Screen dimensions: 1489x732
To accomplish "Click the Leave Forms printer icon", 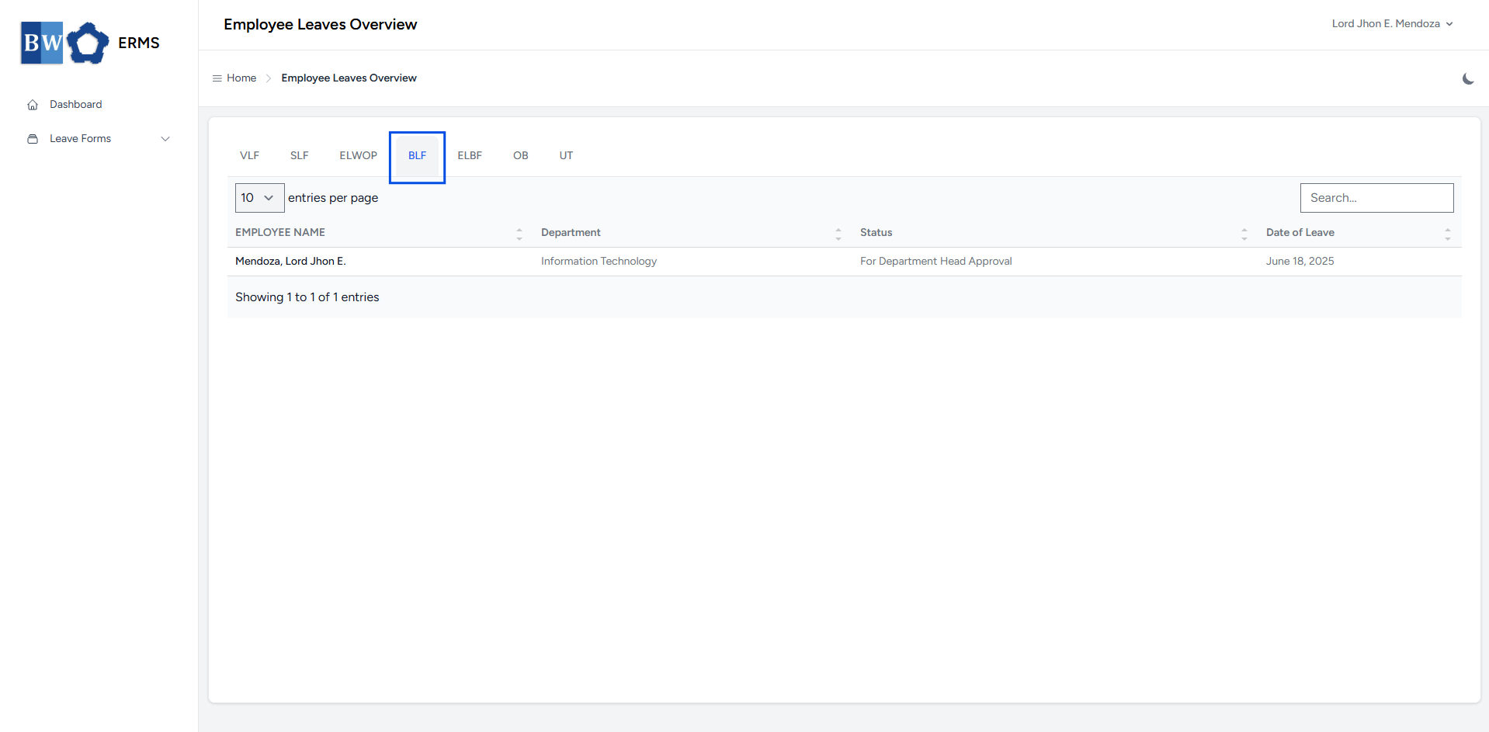I will (x=33, y=139).
